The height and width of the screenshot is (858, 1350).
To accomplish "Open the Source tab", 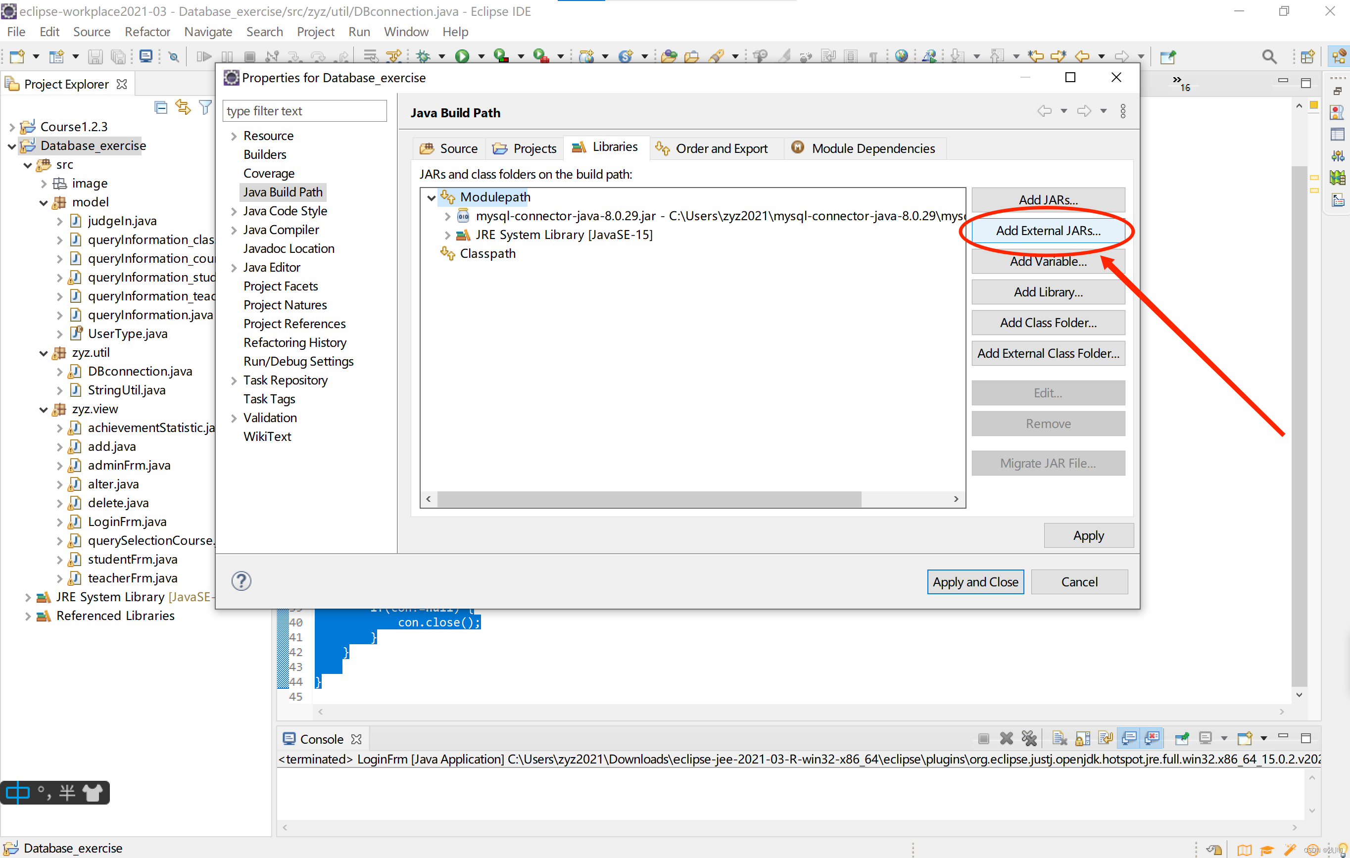I will (449, 148).
